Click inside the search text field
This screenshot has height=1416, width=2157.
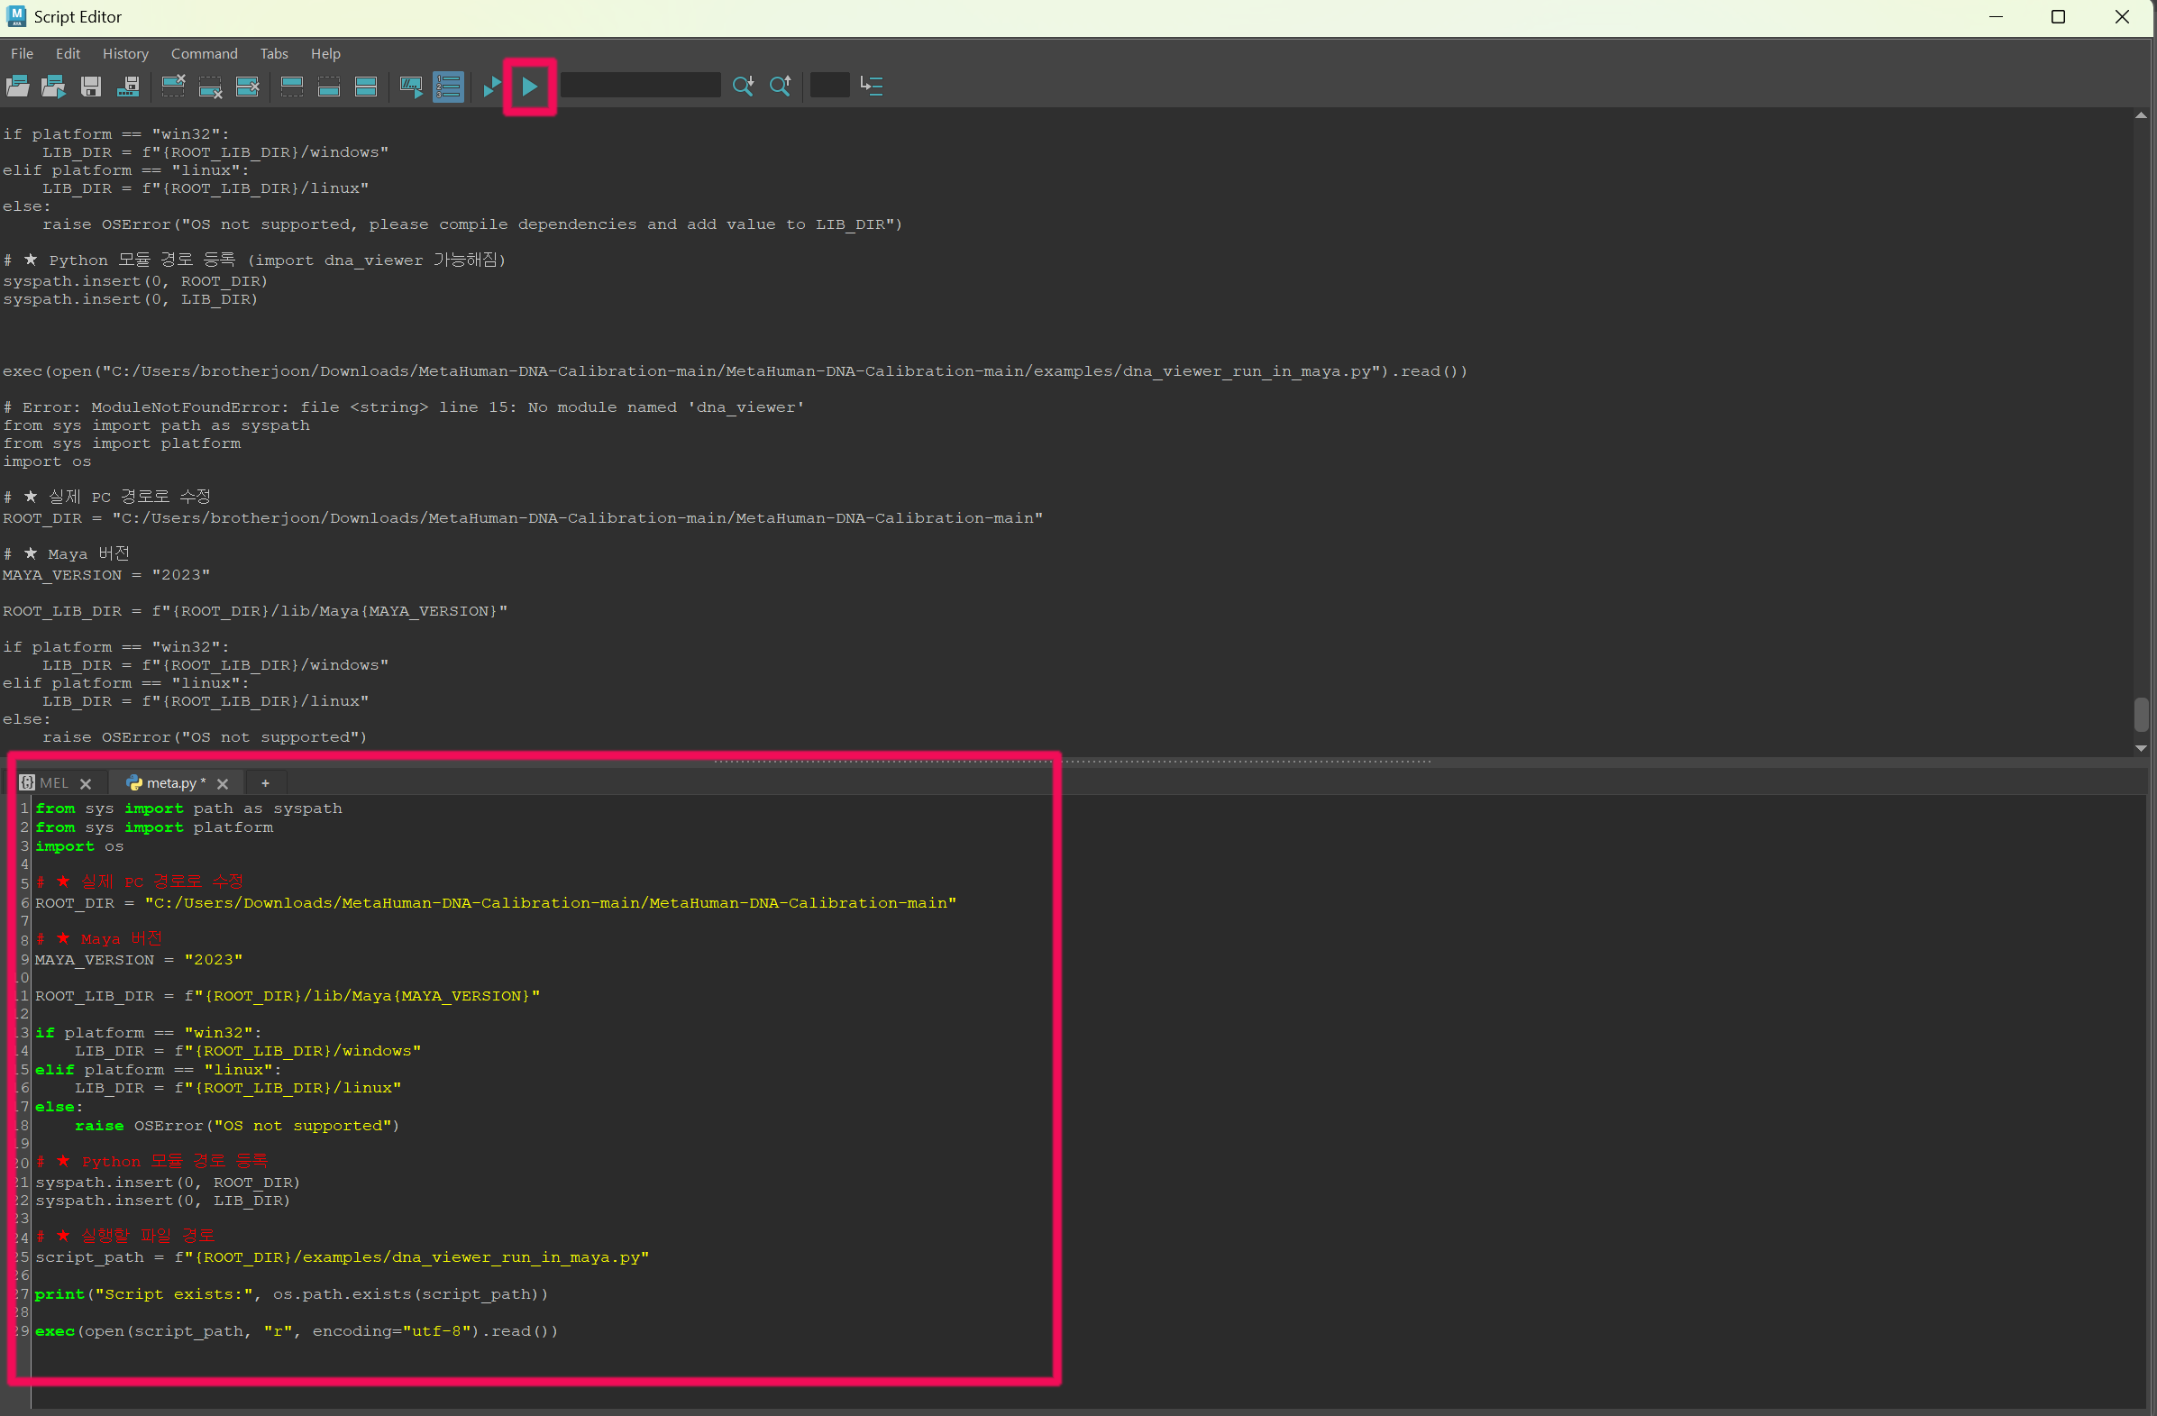click(639, 85)
